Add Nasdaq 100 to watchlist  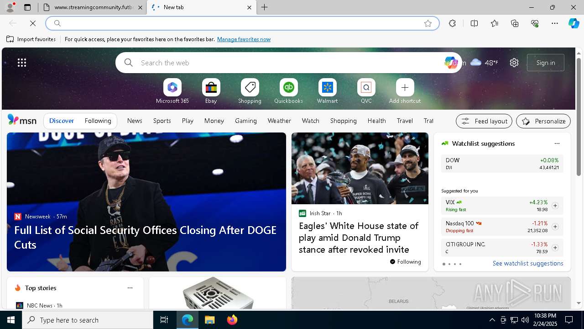(555, 227)
